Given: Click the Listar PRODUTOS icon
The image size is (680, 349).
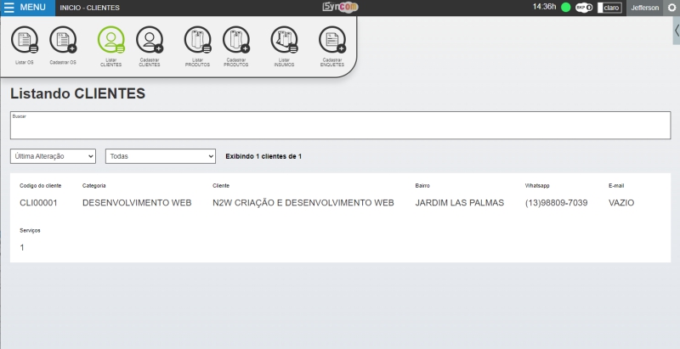Looking at the screenshot, I should [198, 40].
